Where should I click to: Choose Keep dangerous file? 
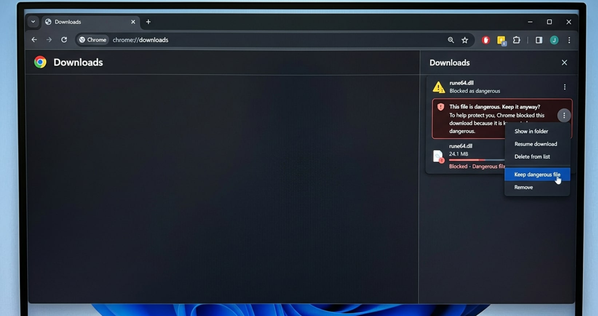537,175
